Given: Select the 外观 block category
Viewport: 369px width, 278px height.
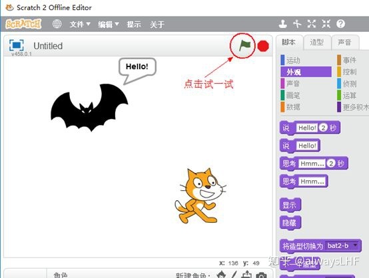Looking at the screenshot, I should (306, 72).
